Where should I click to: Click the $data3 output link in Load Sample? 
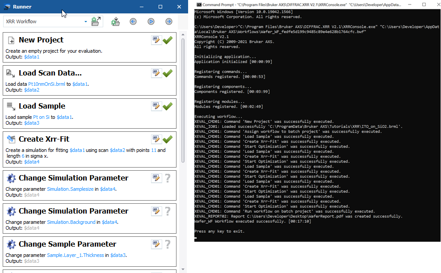tap(31, 123)
